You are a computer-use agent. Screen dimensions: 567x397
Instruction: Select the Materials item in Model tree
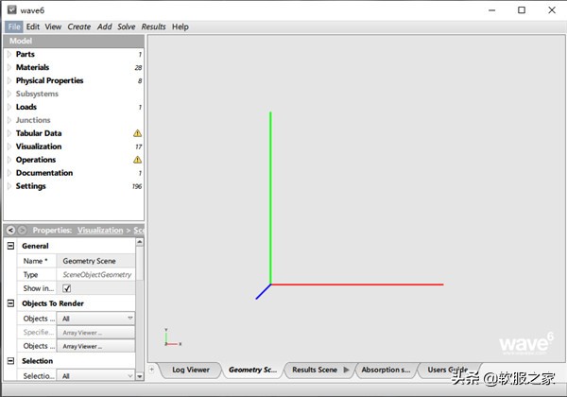(32, 67)
